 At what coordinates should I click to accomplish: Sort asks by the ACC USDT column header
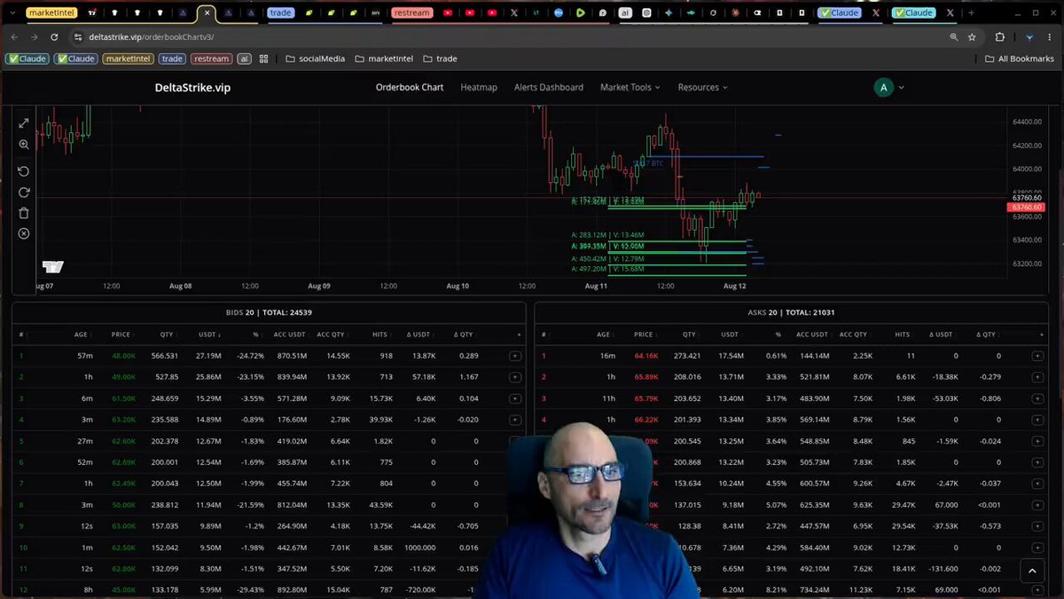point(812,335)
